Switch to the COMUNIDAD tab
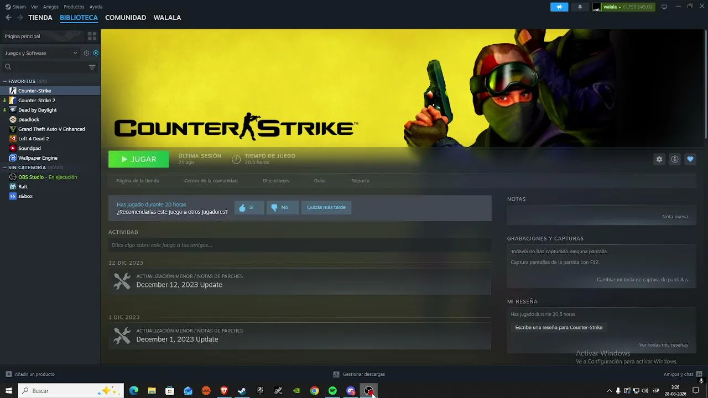Image resolution: width=708 pixels, height=398 pixels. coord(126,18)
